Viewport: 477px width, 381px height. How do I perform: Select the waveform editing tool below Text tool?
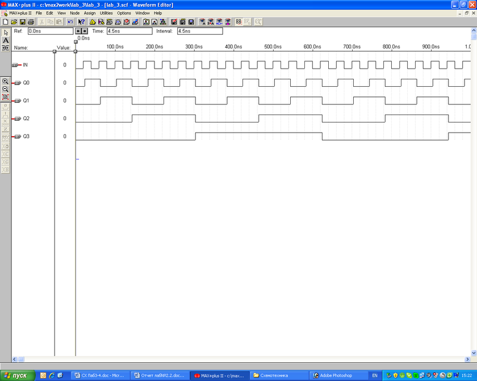point(6,48)
